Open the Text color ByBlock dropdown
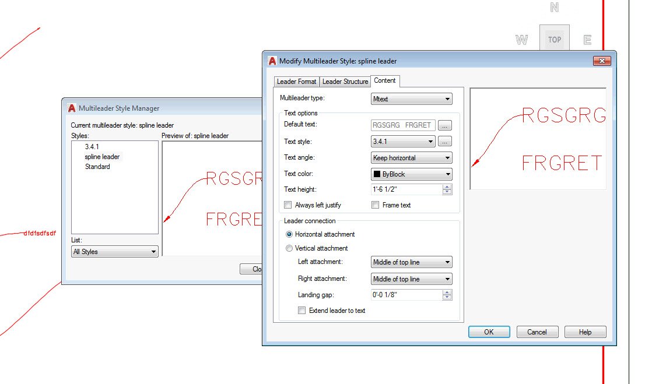The image size is (645, 384). [x=411, y=174]
